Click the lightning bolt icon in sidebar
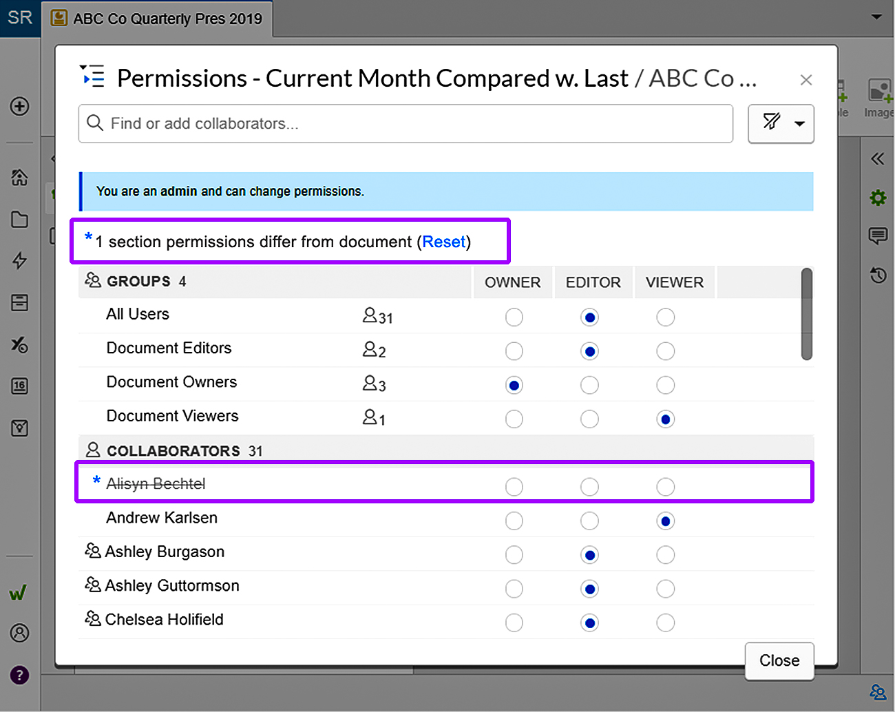This screenshot has height=712, width=895. tap(19, 260)
